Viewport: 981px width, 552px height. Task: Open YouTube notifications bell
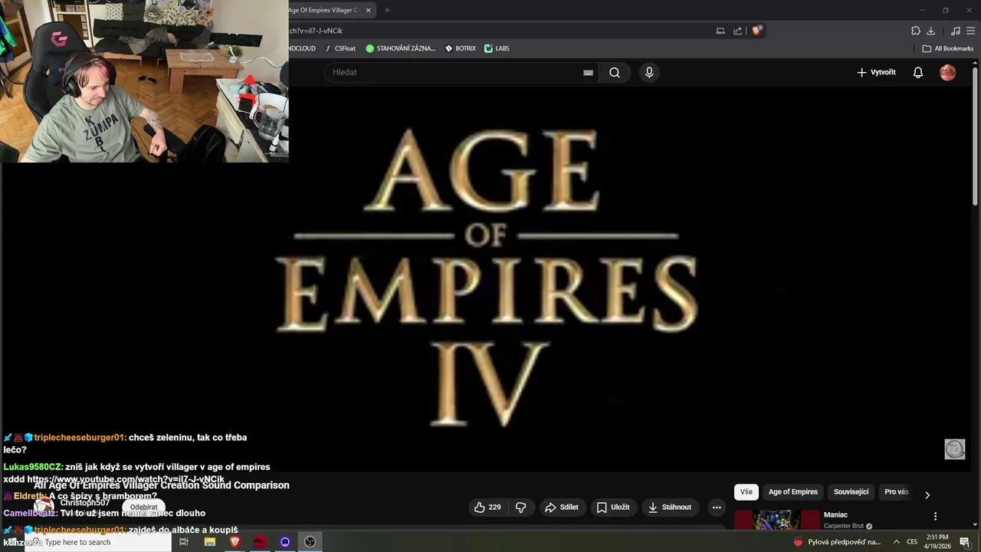point(917,72)
